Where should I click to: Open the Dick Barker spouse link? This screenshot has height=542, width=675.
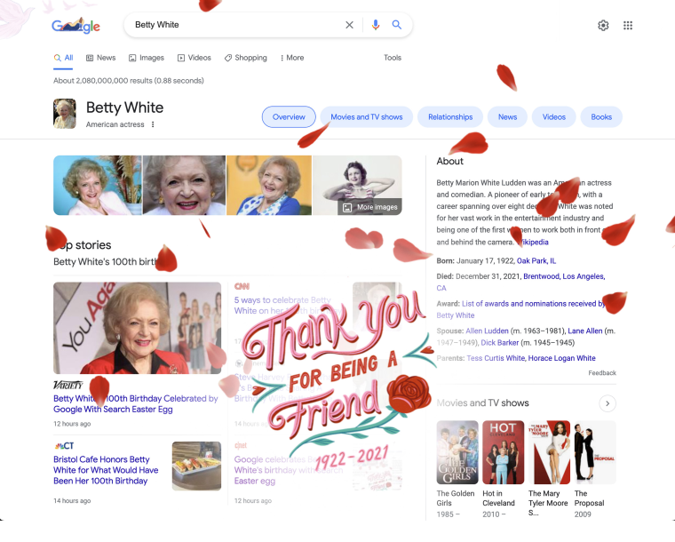click(x=500, y=343)
